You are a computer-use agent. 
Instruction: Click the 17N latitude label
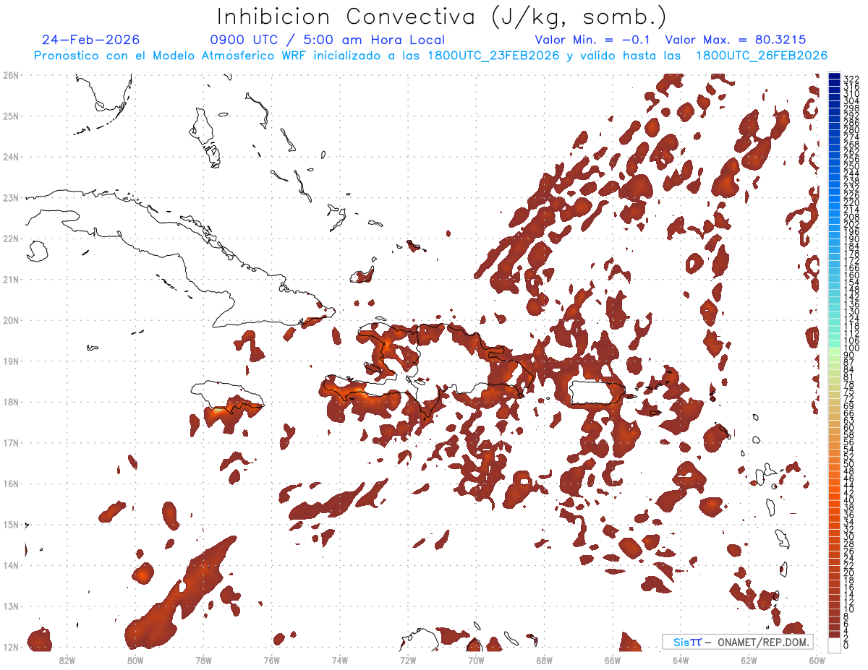pos(10,442)
